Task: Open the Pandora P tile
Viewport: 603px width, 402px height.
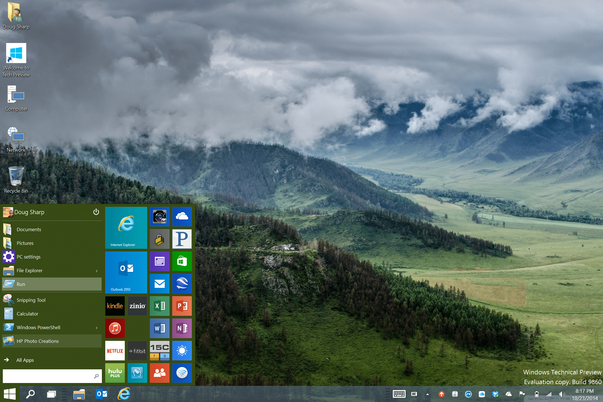Action: (182, 239)
